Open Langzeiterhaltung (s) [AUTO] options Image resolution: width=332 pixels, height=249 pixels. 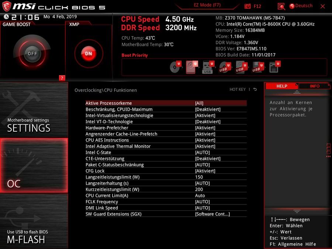[x=166, y=183]
